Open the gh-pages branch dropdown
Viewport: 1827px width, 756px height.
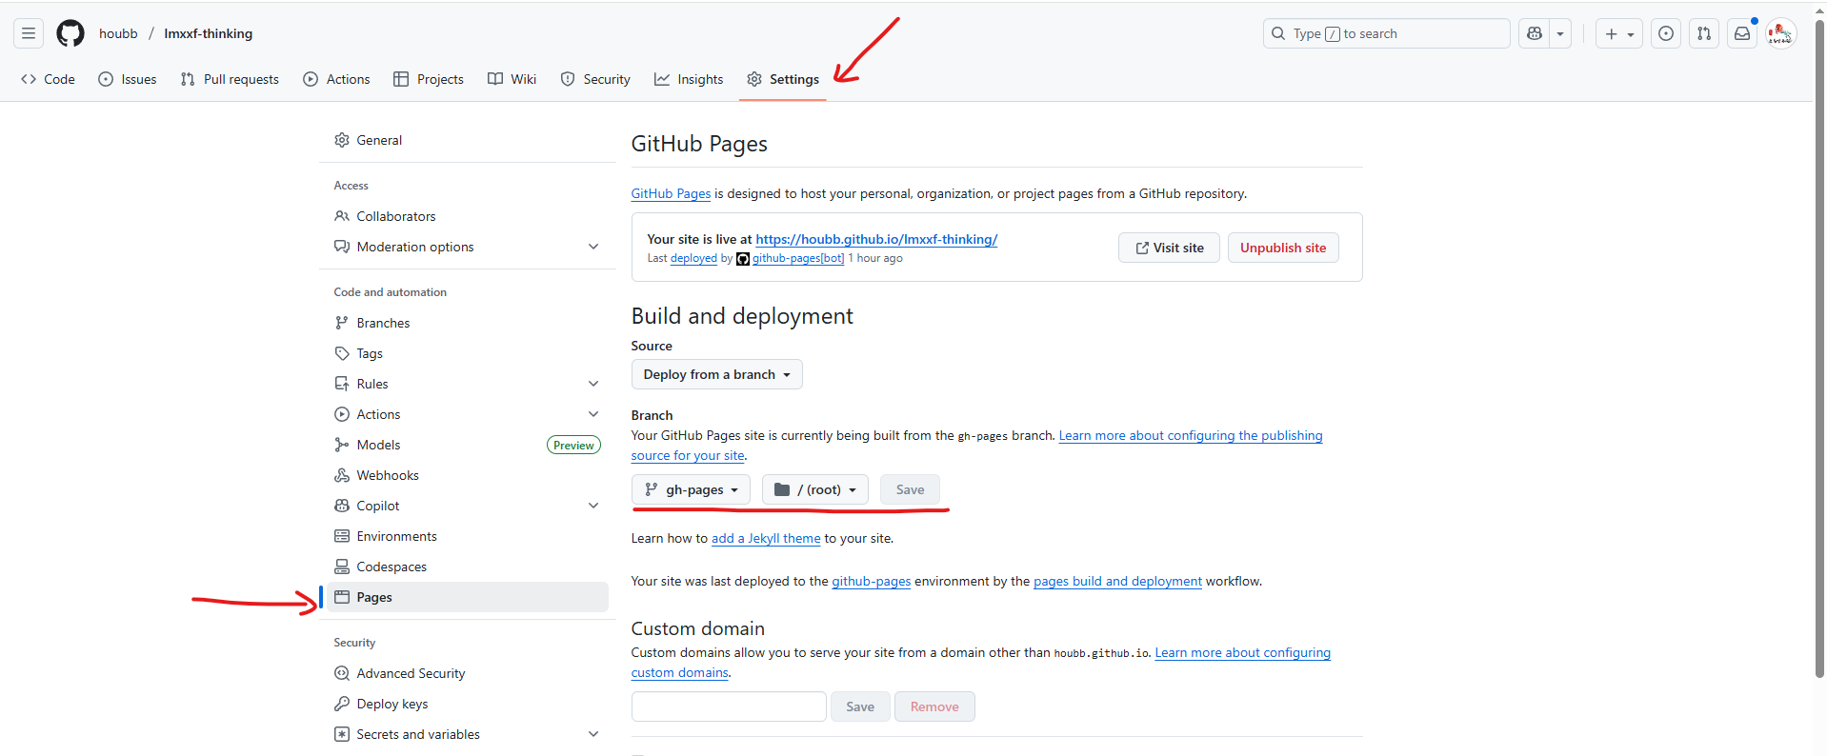click(691, 489)
